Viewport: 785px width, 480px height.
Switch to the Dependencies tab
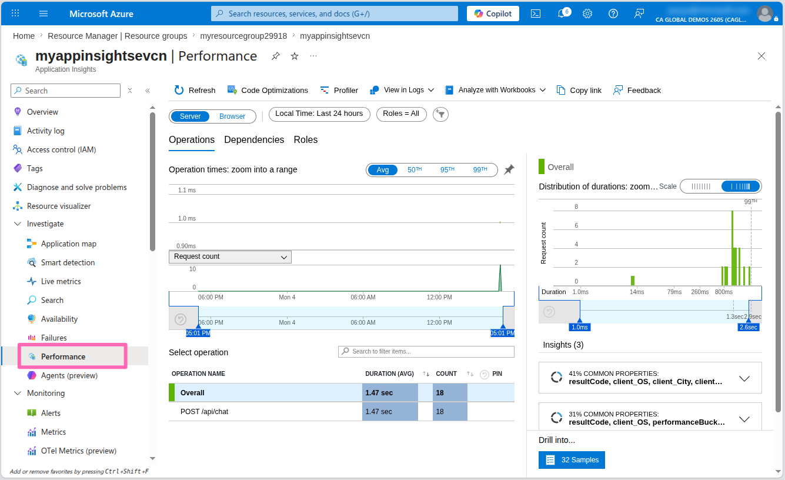pyautogui.click(x=254, y=140)
